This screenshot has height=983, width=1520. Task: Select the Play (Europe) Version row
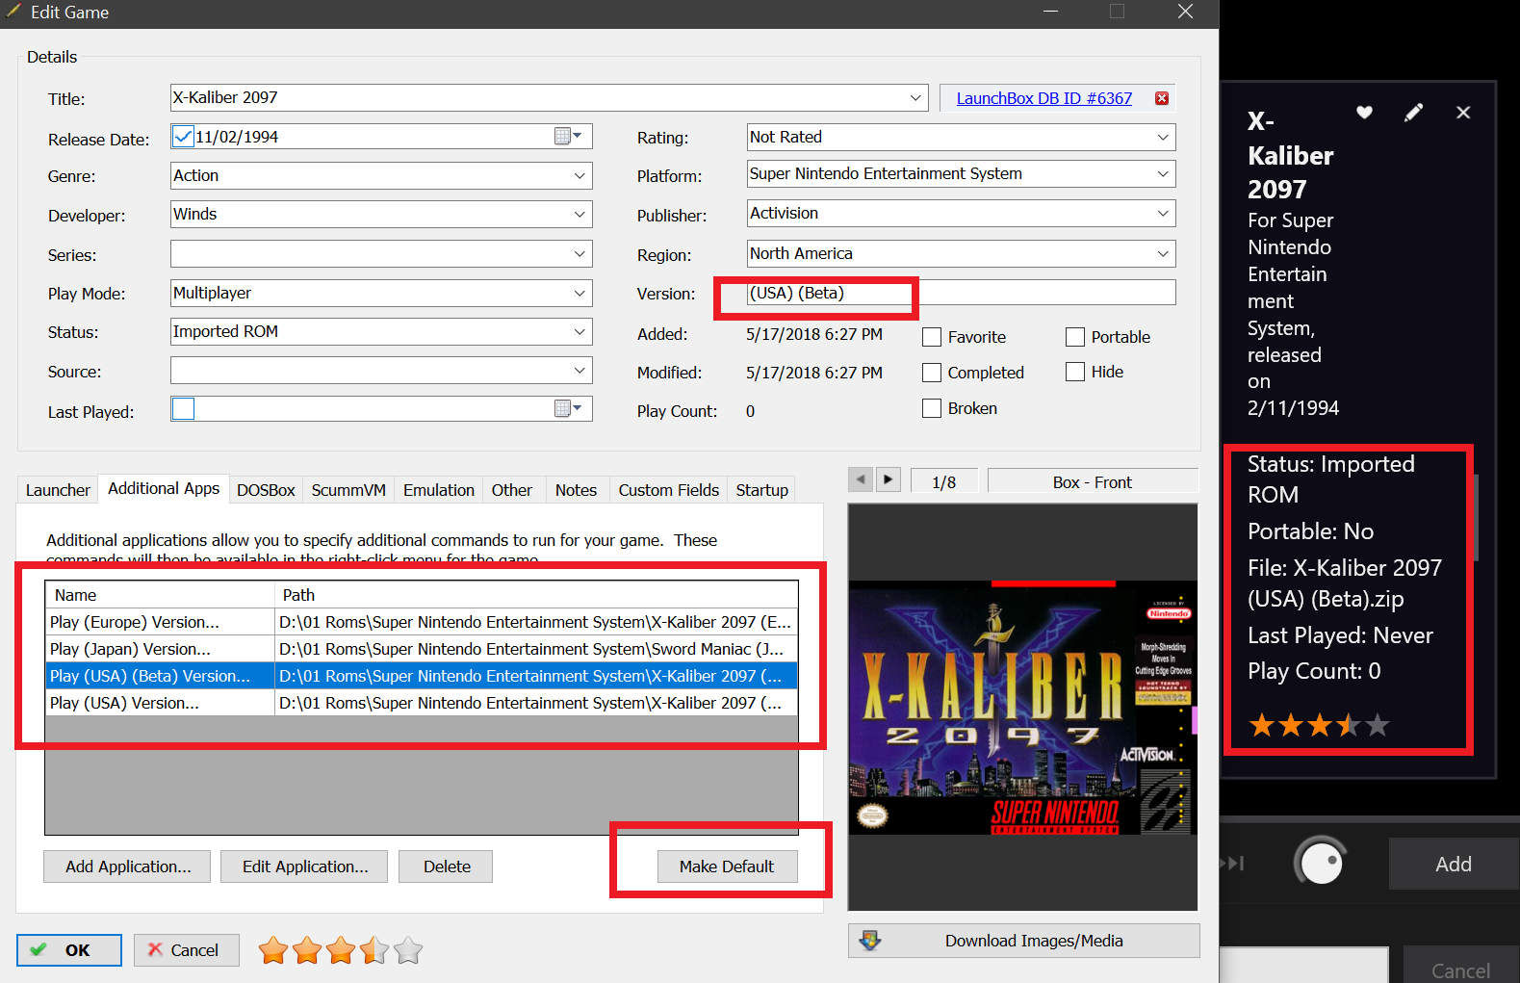click(x=422, y=622)
